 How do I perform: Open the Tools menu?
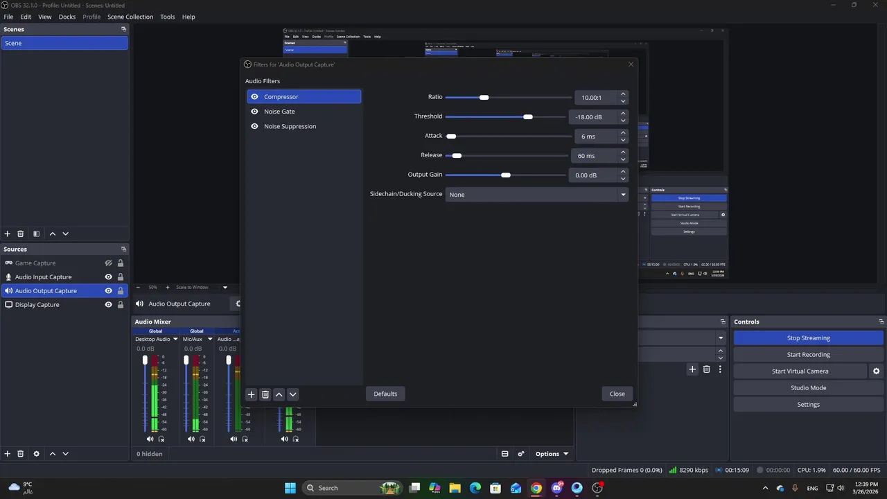(168, 17)
